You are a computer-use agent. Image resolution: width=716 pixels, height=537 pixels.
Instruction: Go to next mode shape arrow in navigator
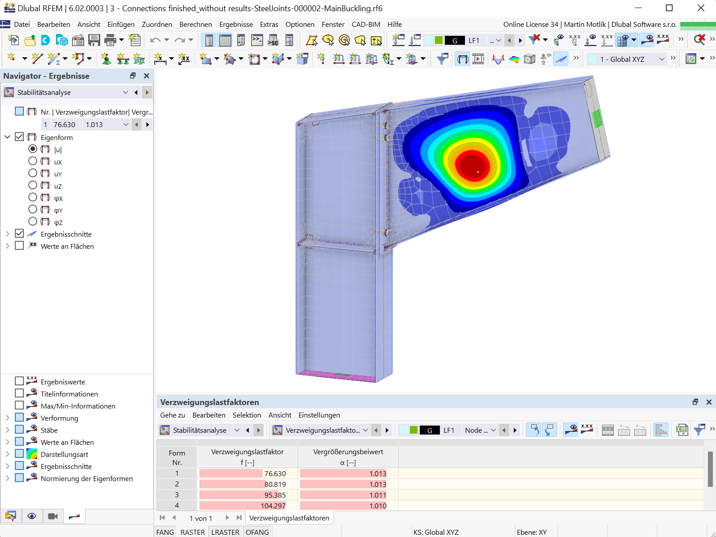[148, 124]
